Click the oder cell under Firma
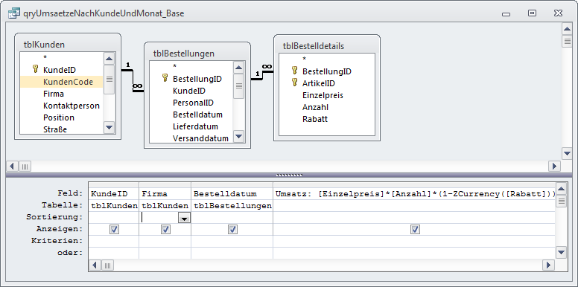The image size is (578, 287). (x=165, y=253)
